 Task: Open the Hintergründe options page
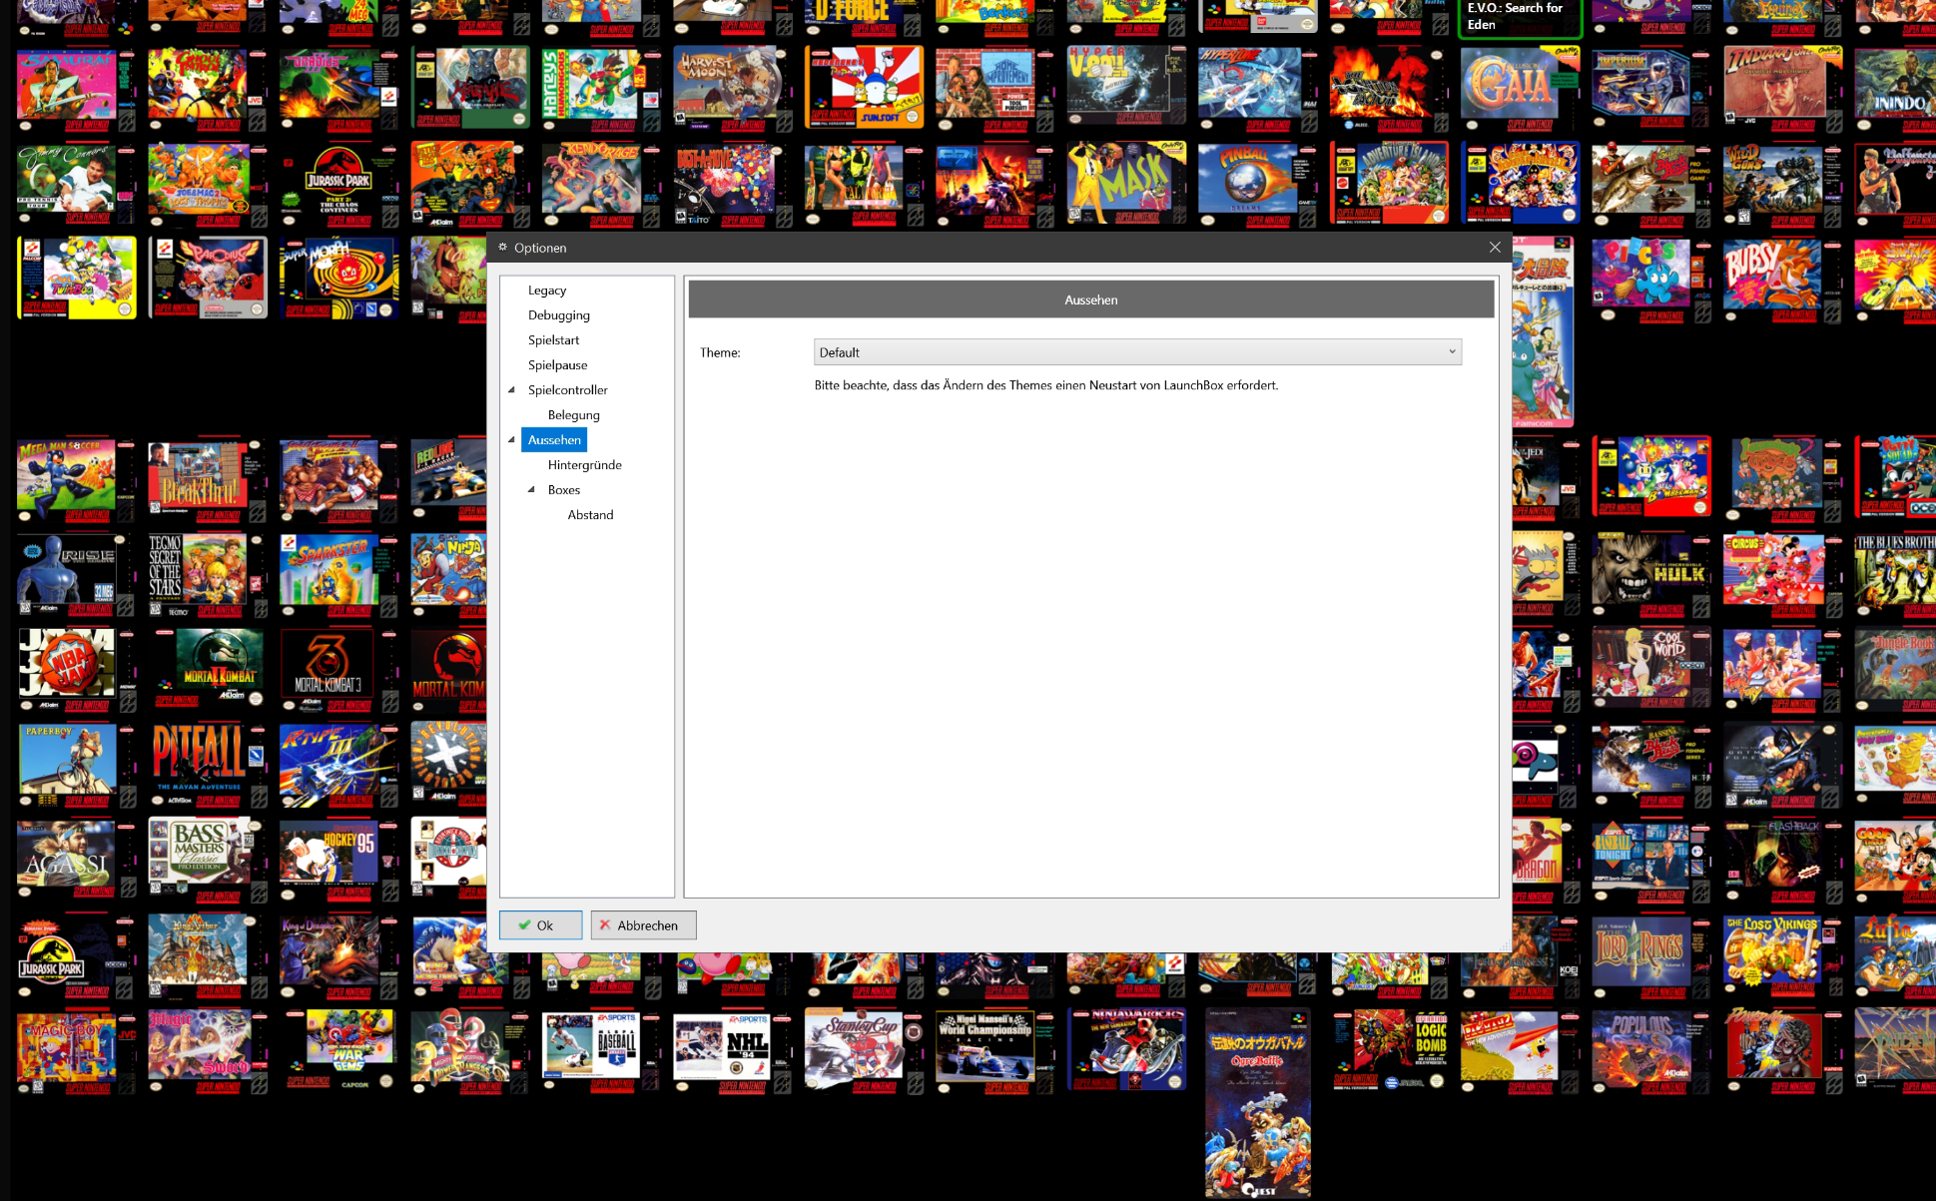click(585, 465)
